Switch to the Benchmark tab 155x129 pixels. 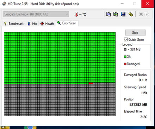coord(14,24)
